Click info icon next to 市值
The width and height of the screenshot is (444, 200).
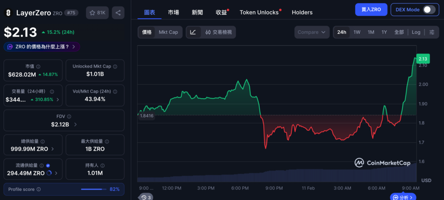pos(38,67)
